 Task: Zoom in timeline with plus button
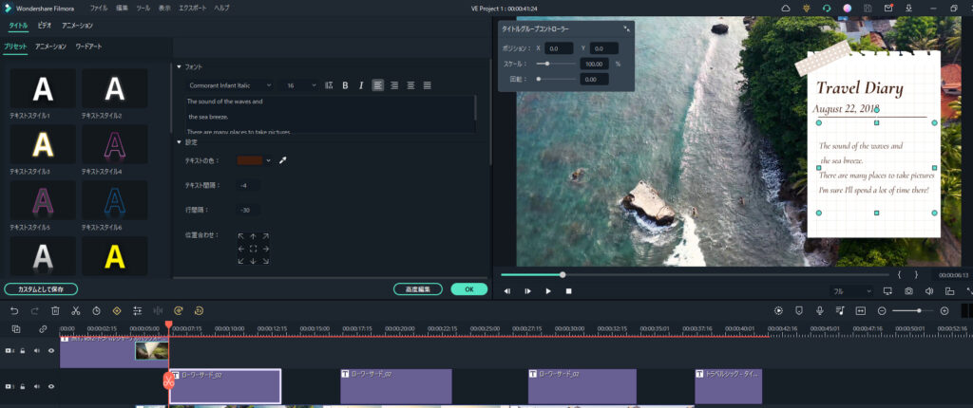(944, 310)
